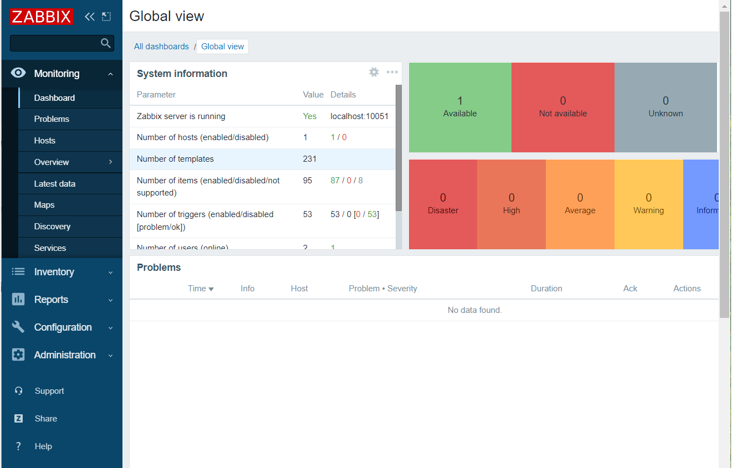Expand the Overview submenu chevron
Viewport: 732px width, 468px height.
pos(110,162)
